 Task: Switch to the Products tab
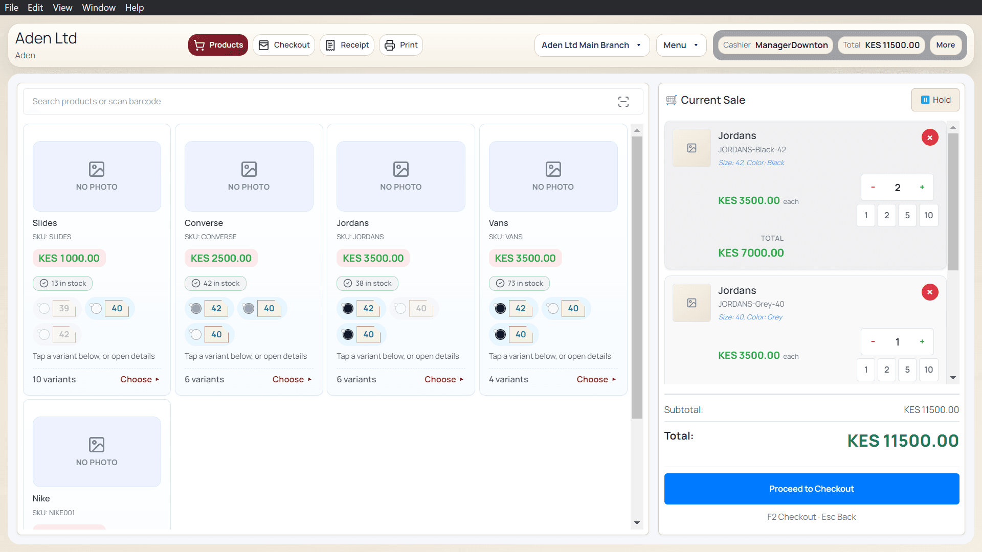point(218,45)
